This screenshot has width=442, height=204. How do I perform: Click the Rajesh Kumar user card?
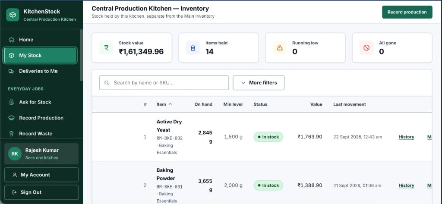coord(41,154)
